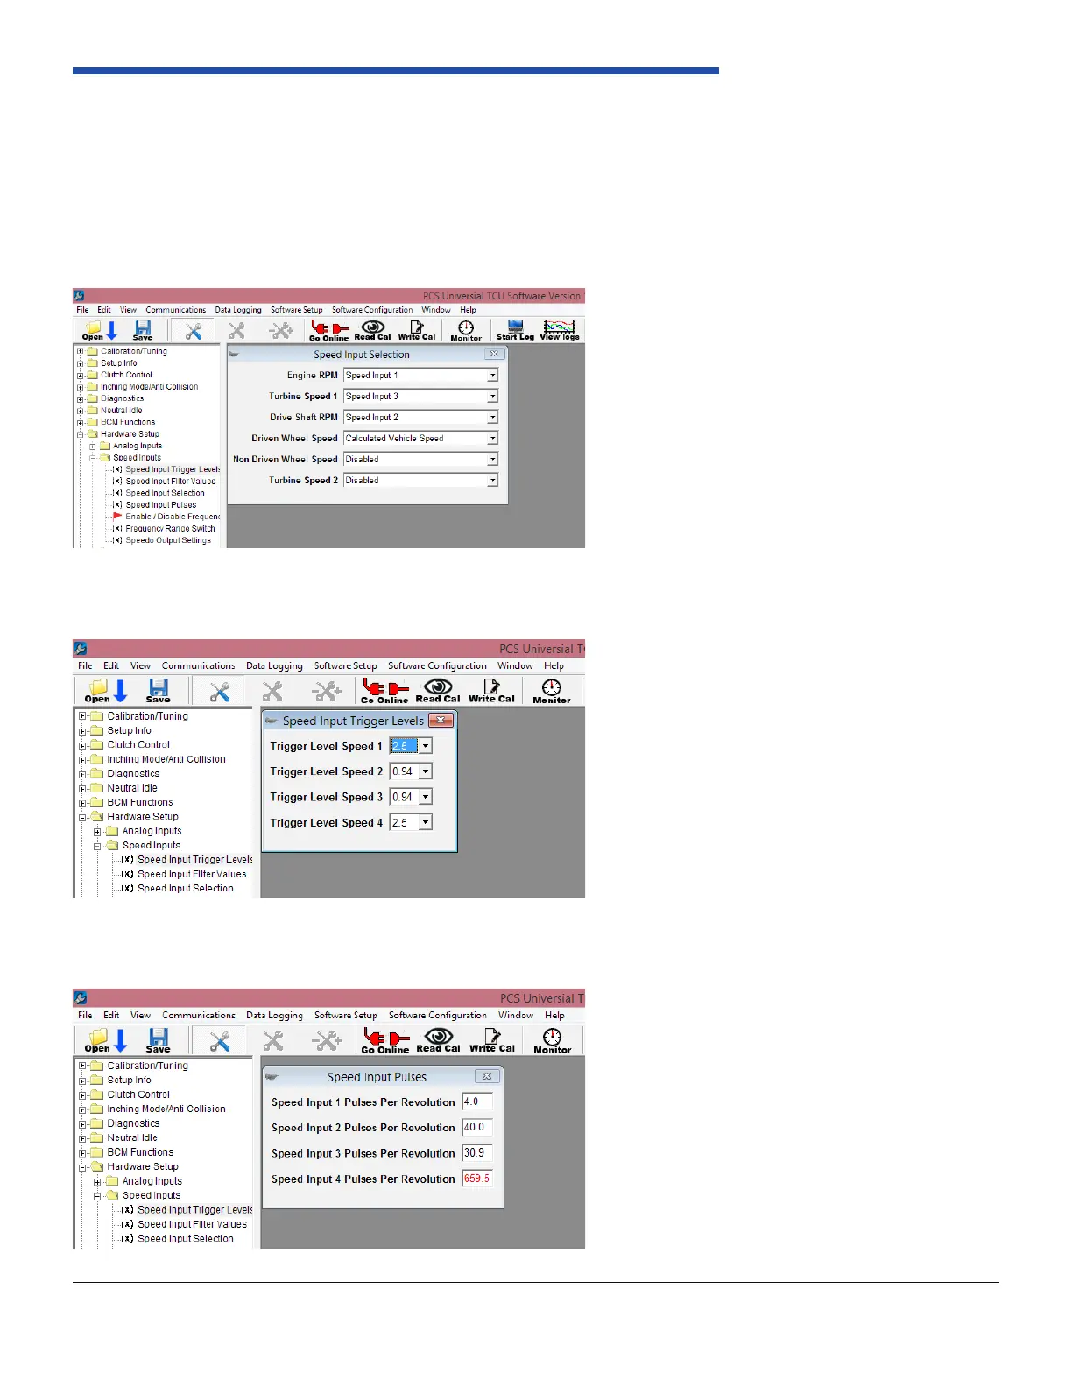The width and height of the screenshot is (1072, 1387).
Task: Select Clutch Control folder in Speed Input Selection screenshot
Action: (x=126, y=375)
